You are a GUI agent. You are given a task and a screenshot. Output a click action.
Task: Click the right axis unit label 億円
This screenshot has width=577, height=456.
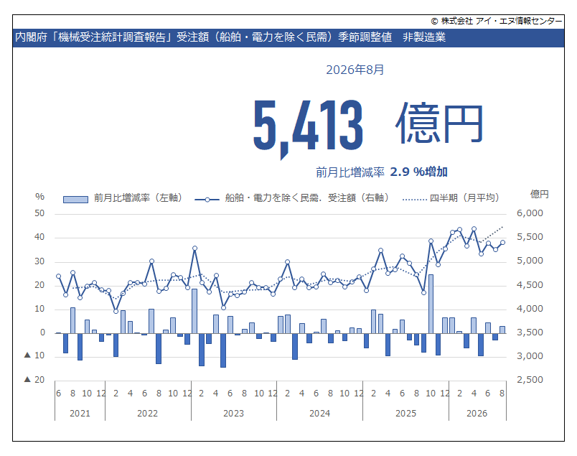pyautogui.click(x=539, y=194)
